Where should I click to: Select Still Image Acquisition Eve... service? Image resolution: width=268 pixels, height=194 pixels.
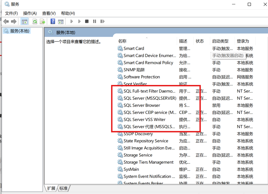pyautogui.click(x=149, y=148)
